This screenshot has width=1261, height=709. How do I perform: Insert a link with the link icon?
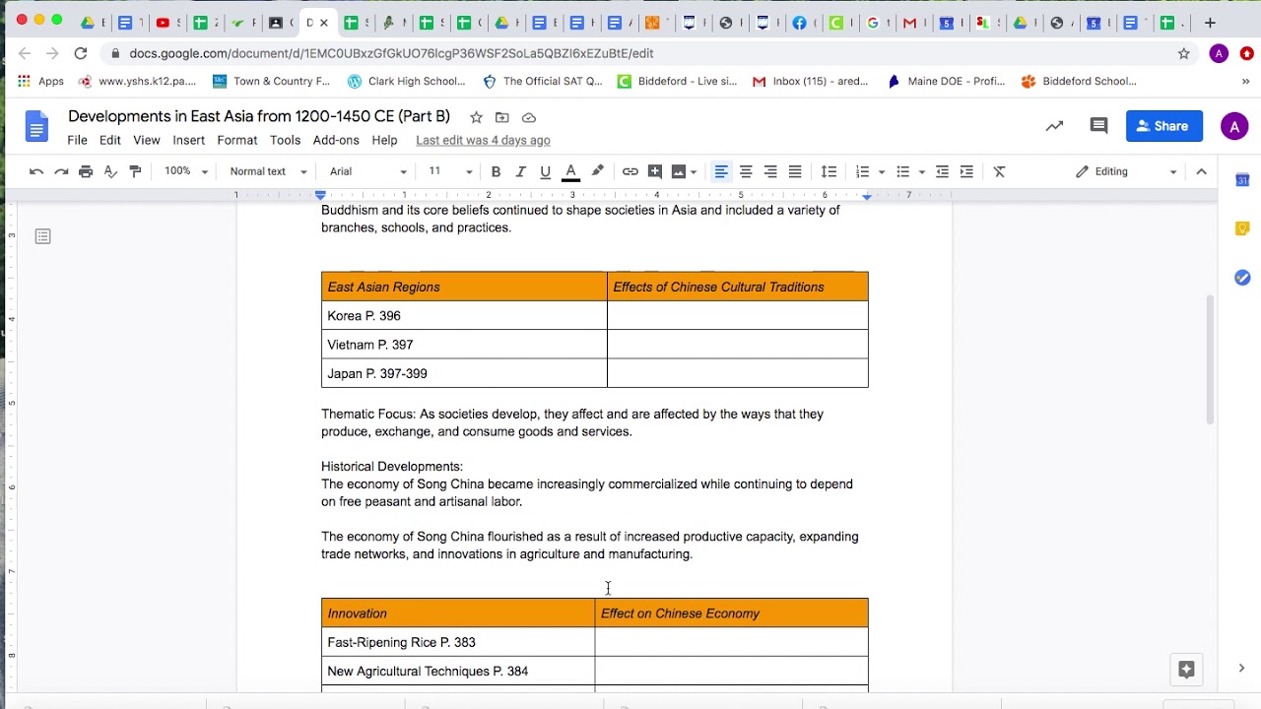pyautogui.click(x=630, y=171)
